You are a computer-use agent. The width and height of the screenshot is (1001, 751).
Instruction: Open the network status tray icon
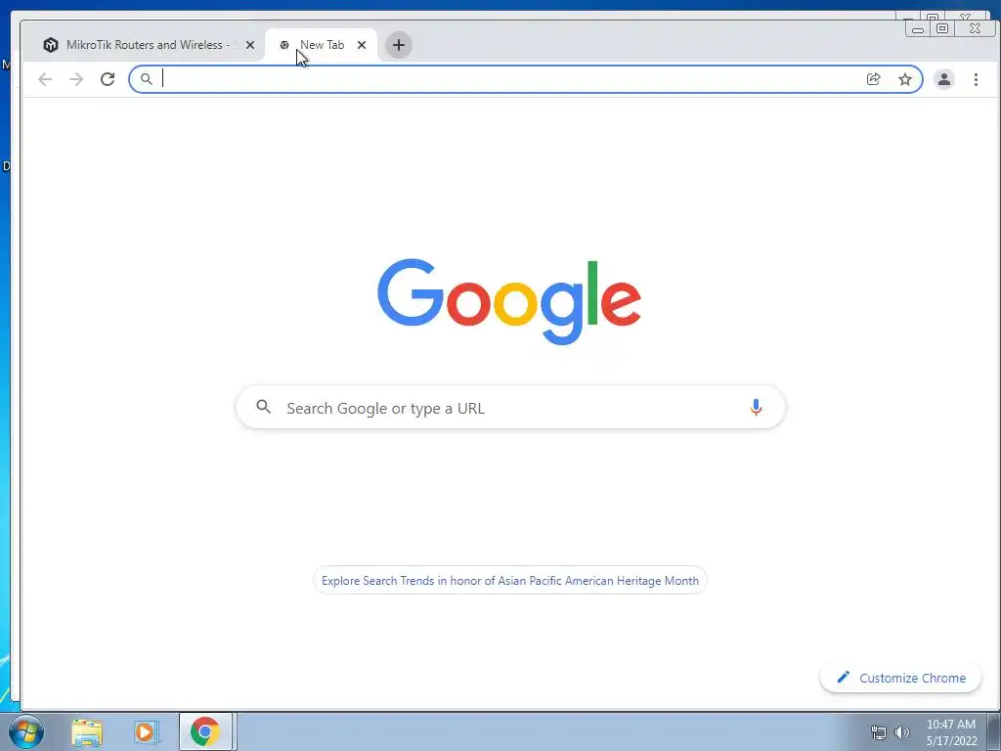pos(879,732)
